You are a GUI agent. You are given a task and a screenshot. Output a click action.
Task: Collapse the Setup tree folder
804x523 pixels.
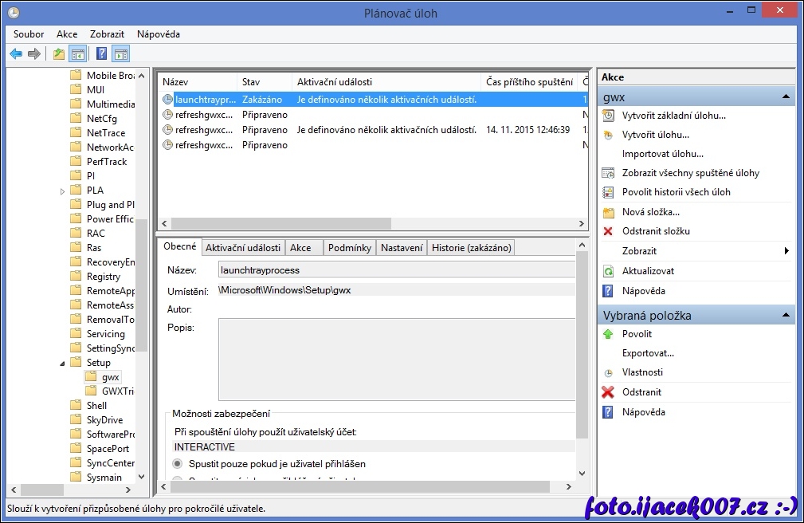pos(63,363)
